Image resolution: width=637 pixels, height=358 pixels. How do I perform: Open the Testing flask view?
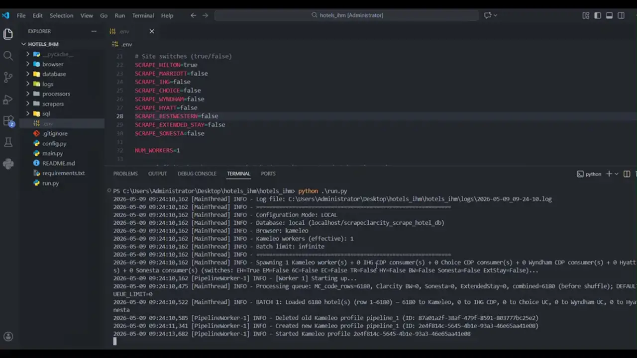pyautogui.click(x=8, y=142)
